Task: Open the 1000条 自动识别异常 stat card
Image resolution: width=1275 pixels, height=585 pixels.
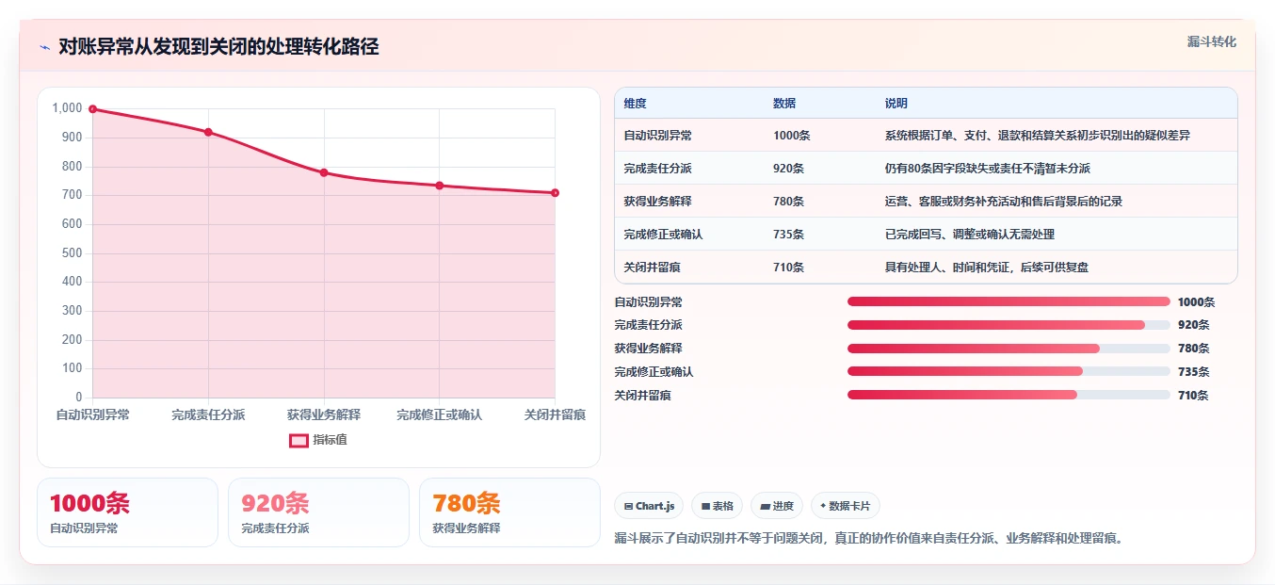Action: pyautogui.click(x=127, y=512)
